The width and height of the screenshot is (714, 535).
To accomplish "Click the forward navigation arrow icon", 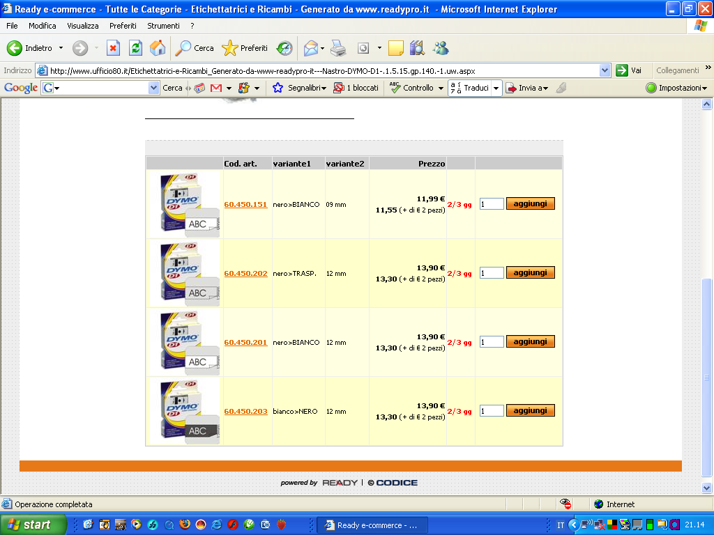I will [x=80, y=48].
